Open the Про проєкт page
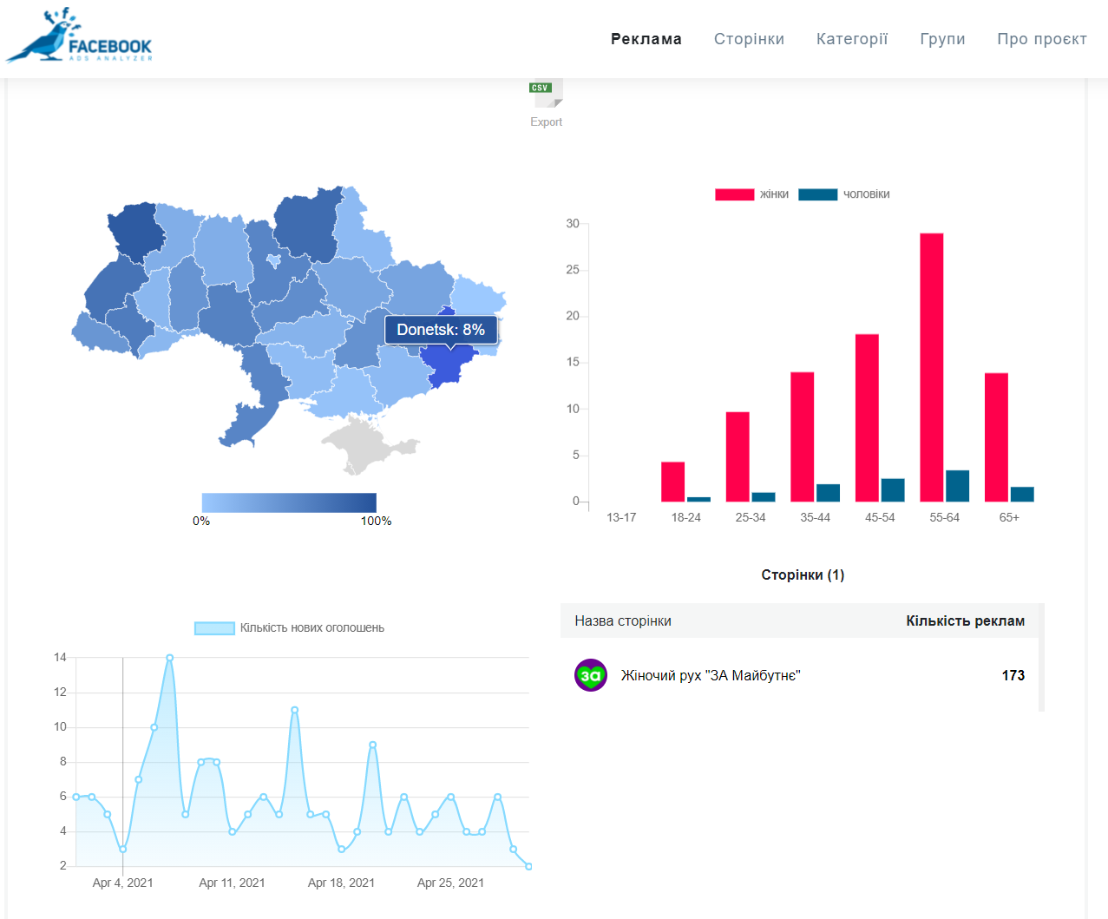1108x919 pixels. (x=1041, y=39)
